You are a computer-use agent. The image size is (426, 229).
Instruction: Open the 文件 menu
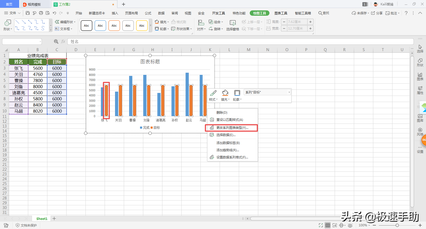tap(12, 13)
